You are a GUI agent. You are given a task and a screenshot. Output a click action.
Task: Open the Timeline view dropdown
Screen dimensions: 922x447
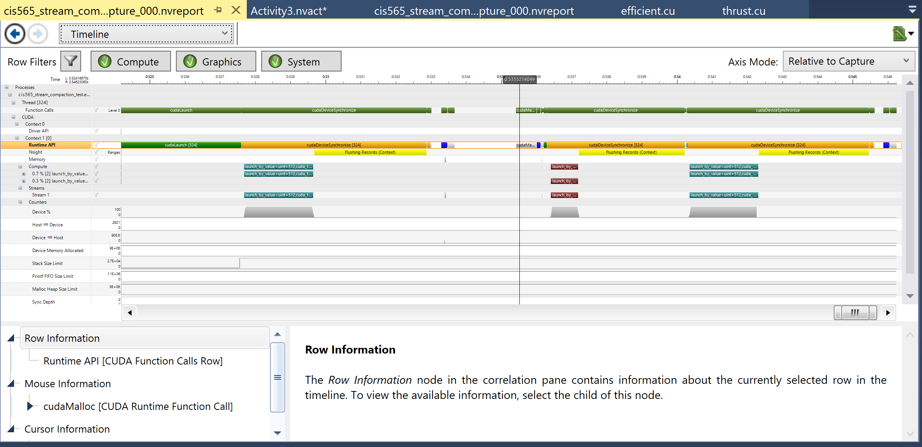pos(146,34)
